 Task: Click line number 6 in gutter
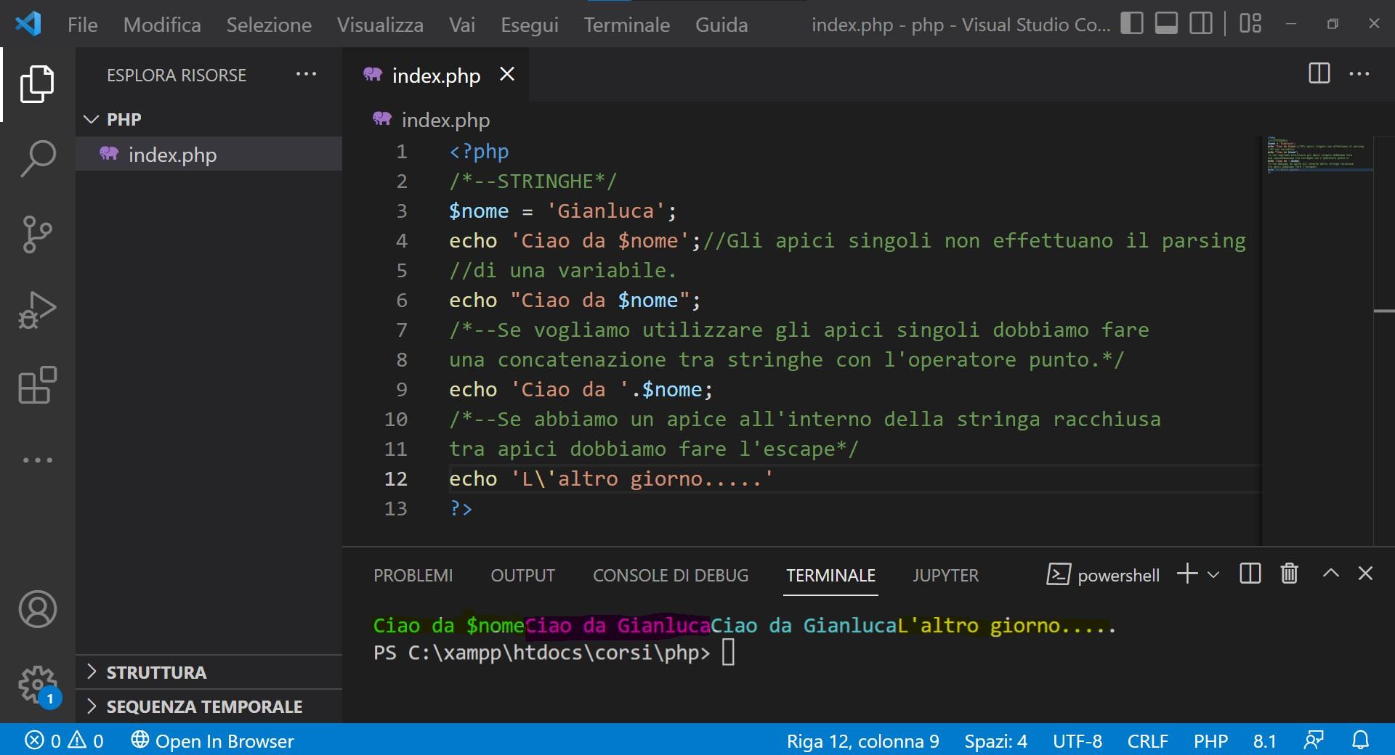point(402,301)
